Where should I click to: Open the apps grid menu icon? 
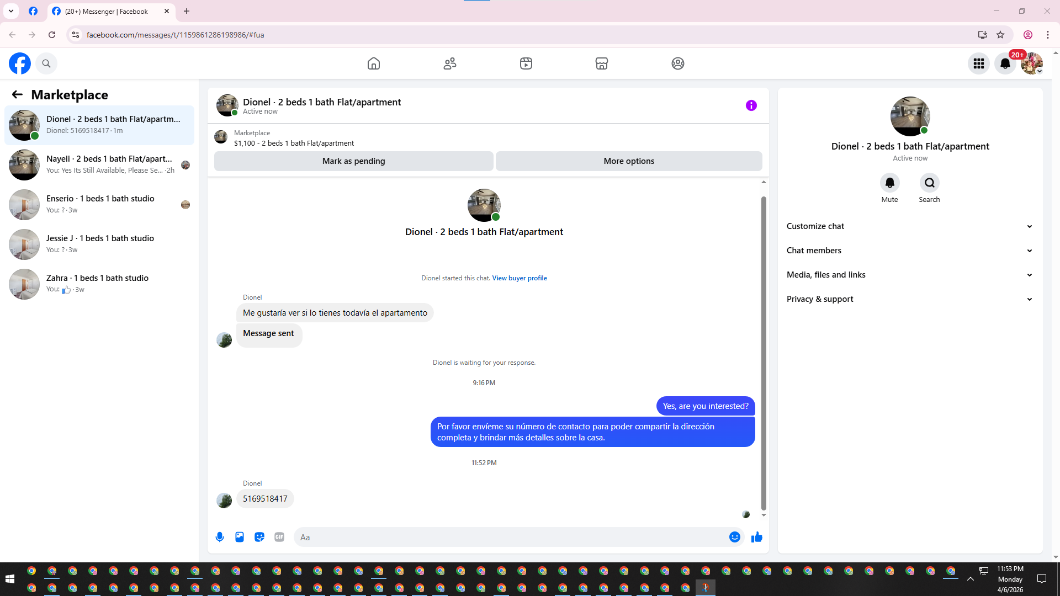tap(979, 63)
